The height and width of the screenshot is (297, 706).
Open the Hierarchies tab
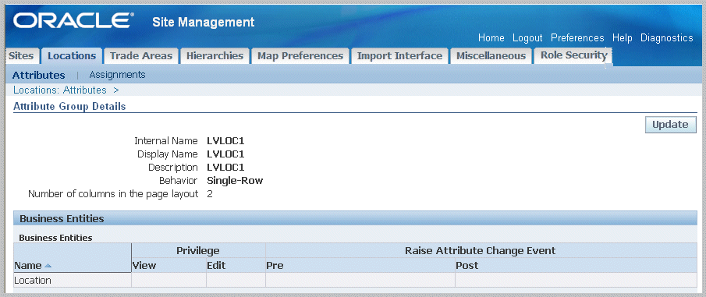pyautogui.click(x=215, y=56)
